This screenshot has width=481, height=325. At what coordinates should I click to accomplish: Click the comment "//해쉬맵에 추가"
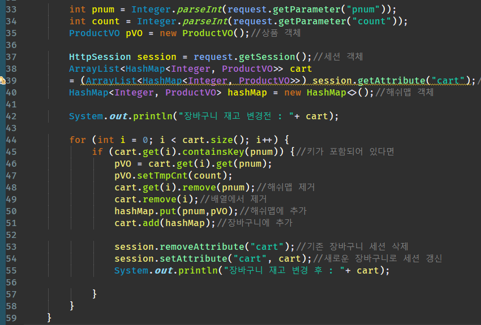[273, 211]
